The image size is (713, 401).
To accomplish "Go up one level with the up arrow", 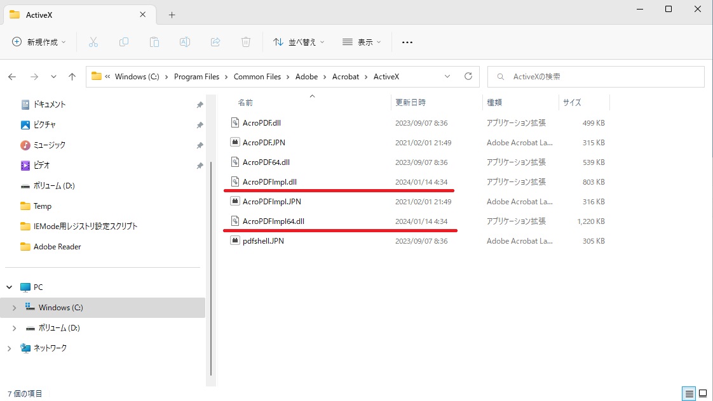I will 72,76.
